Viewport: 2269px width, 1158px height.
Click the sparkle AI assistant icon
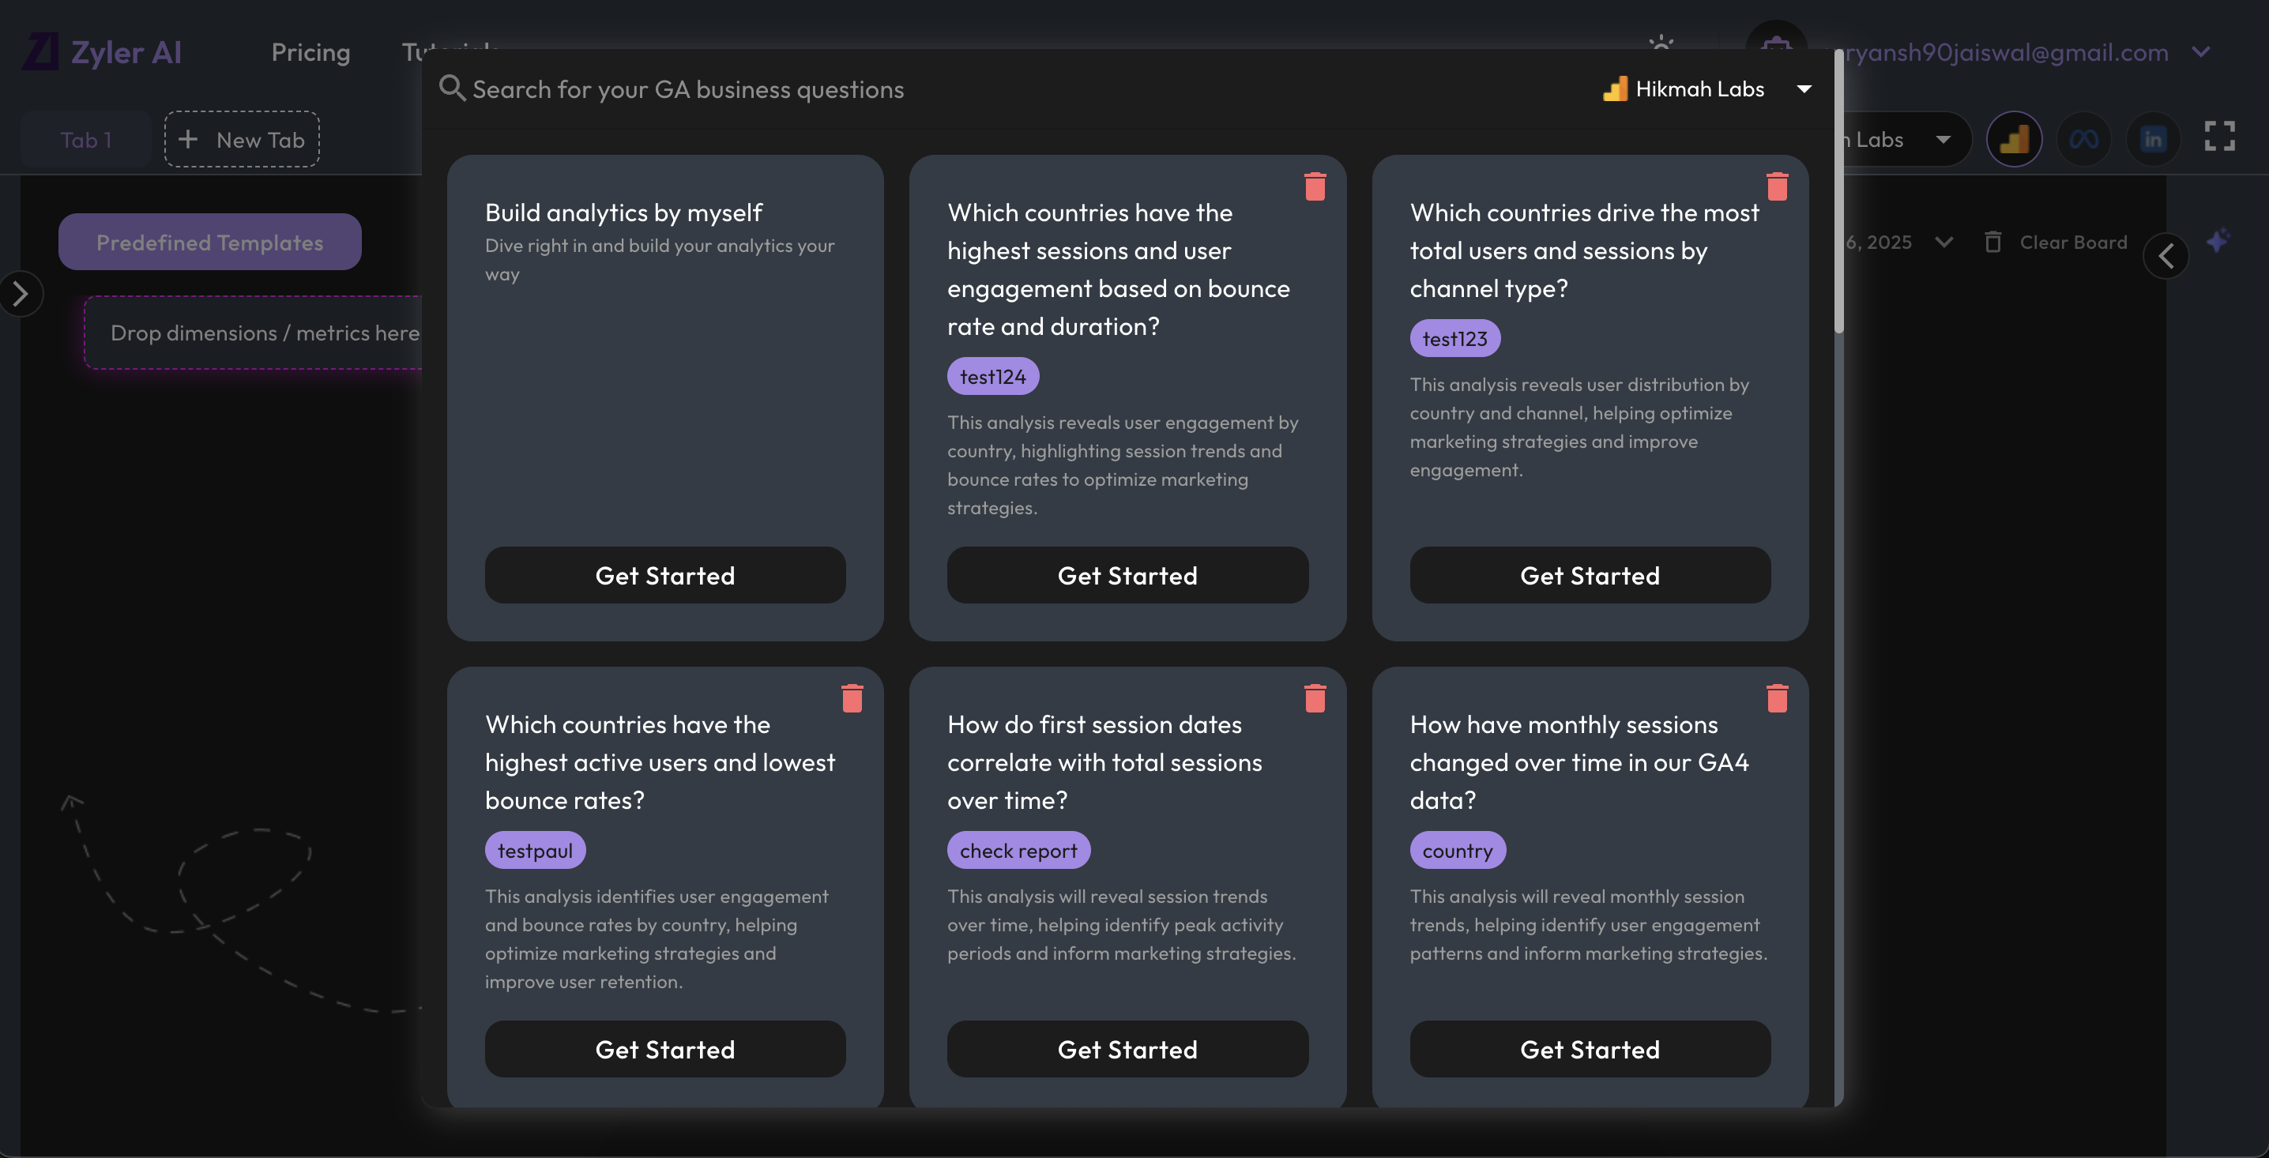point(2218,240)
